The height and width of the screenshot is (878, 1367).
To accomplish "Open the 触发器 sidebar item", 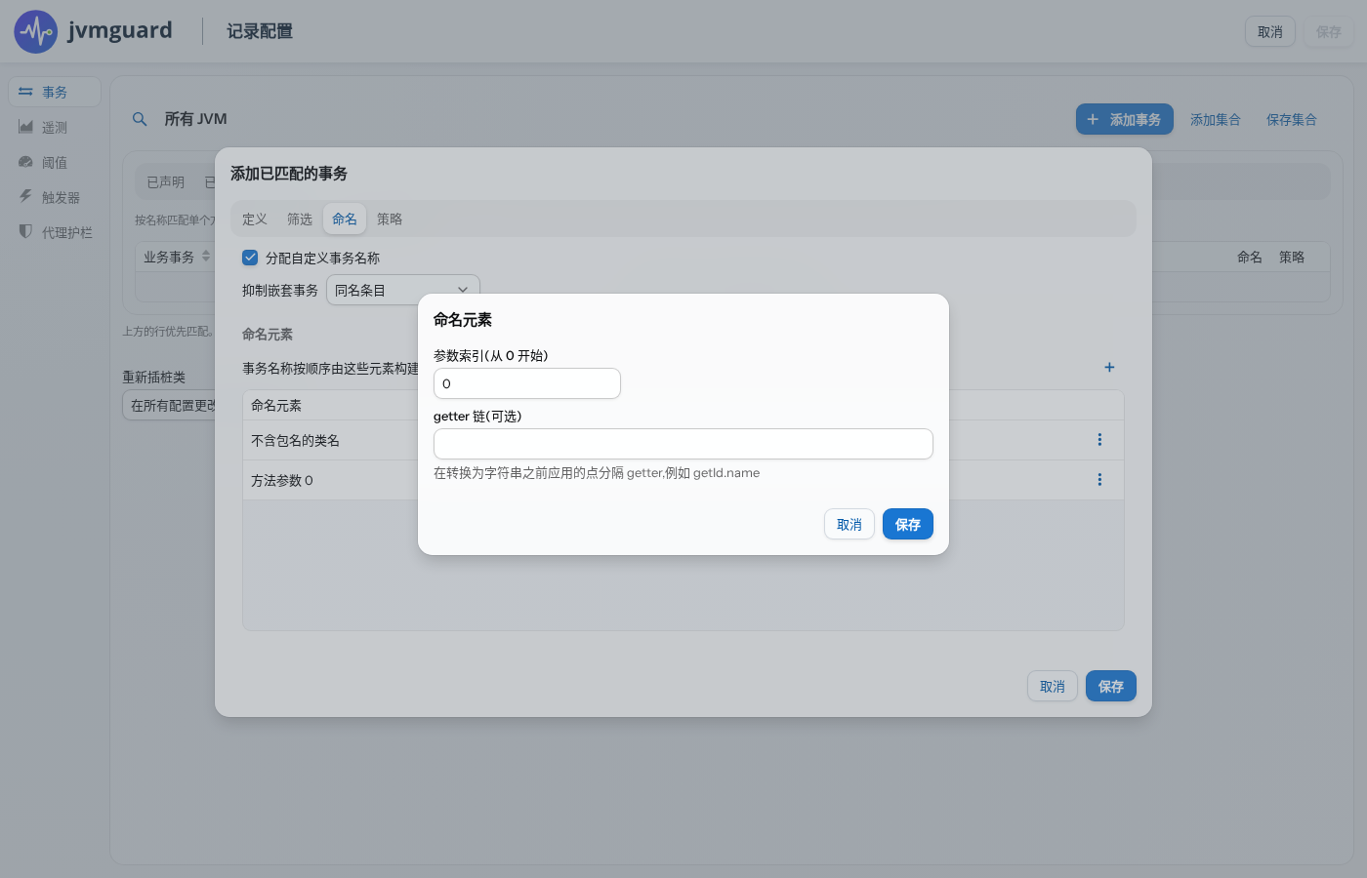I will (55, 197).
